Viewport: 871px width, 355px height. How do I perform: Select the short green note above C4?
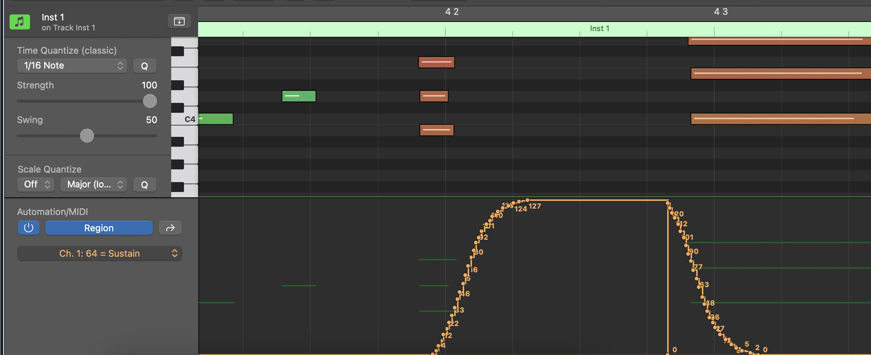click(x=299, y=96)
